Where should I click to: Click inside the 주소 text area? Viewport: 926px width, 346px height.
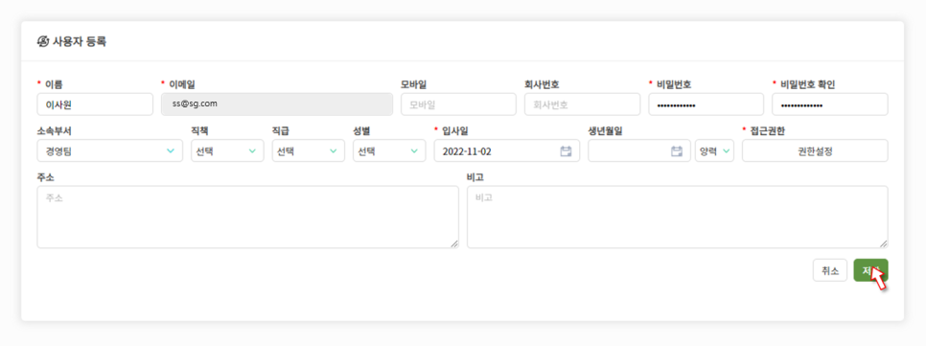[247, 218]
